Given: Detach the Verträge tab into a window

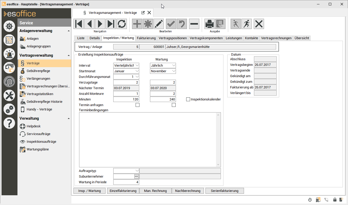Looking at the screenshot, I should pos(143,13).
